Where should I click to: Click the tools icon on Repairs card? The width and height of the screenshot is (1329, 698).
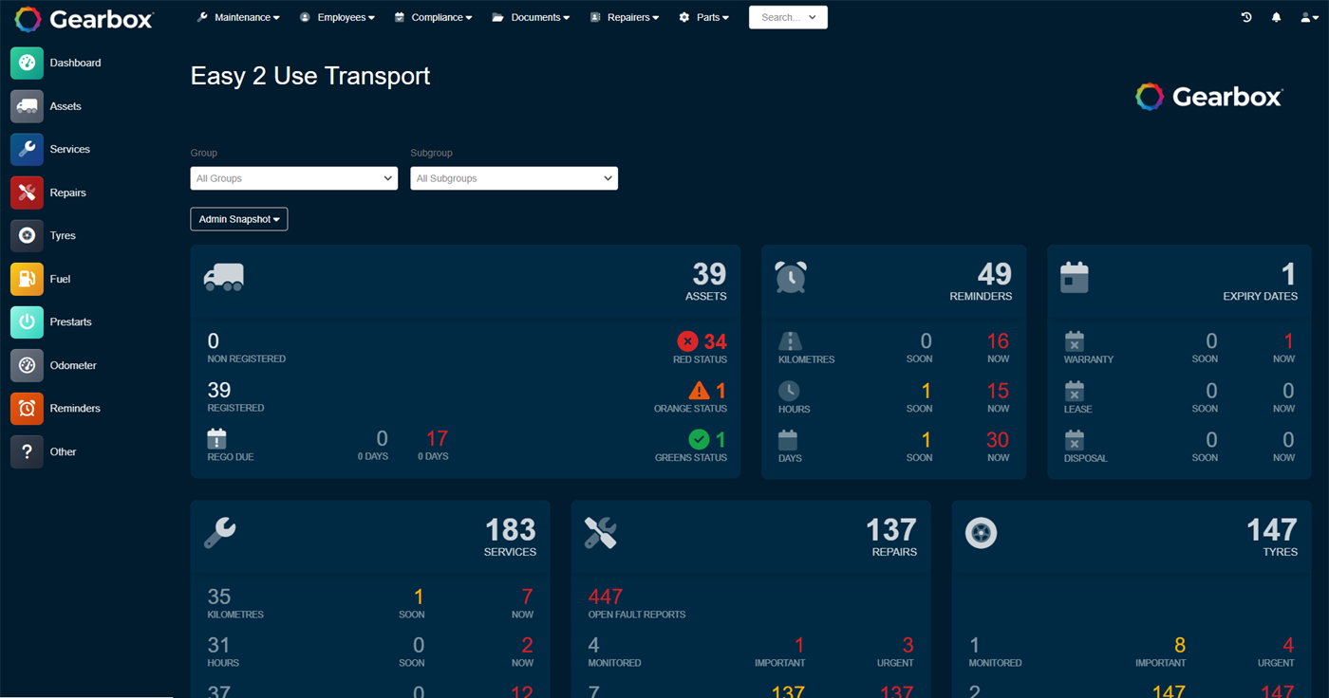pos(601,533)
